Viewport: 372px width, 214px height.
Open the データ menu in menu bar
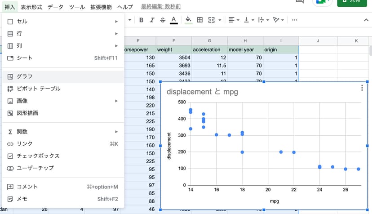click(x=55, y=7)
